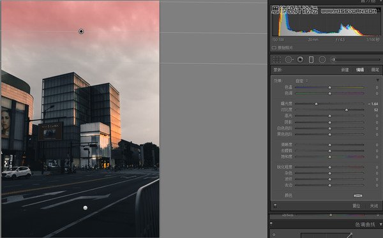This screenshot has height=238, width=383.
Task: Click the 去边 defringe slider handle
Action: [330, 186]
